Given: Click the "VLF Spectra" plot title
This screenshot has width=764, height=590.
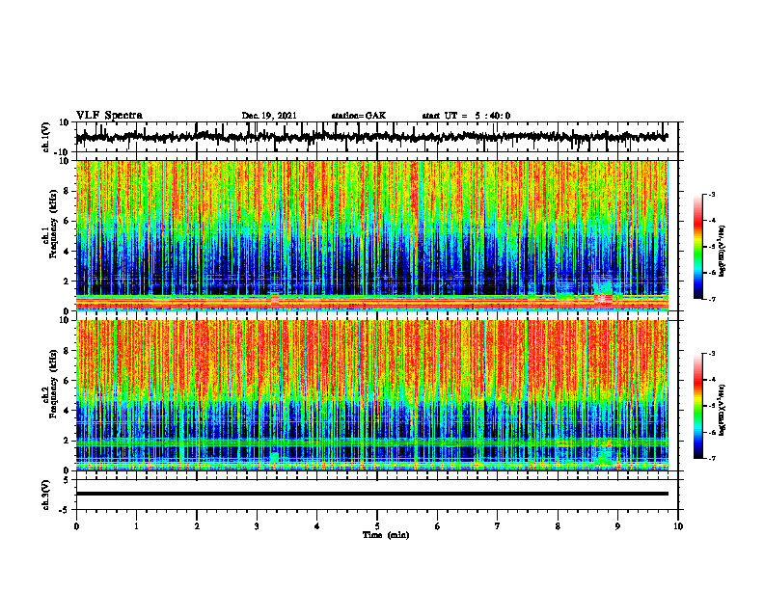Looking at the screenshot, I should [109, 115].
